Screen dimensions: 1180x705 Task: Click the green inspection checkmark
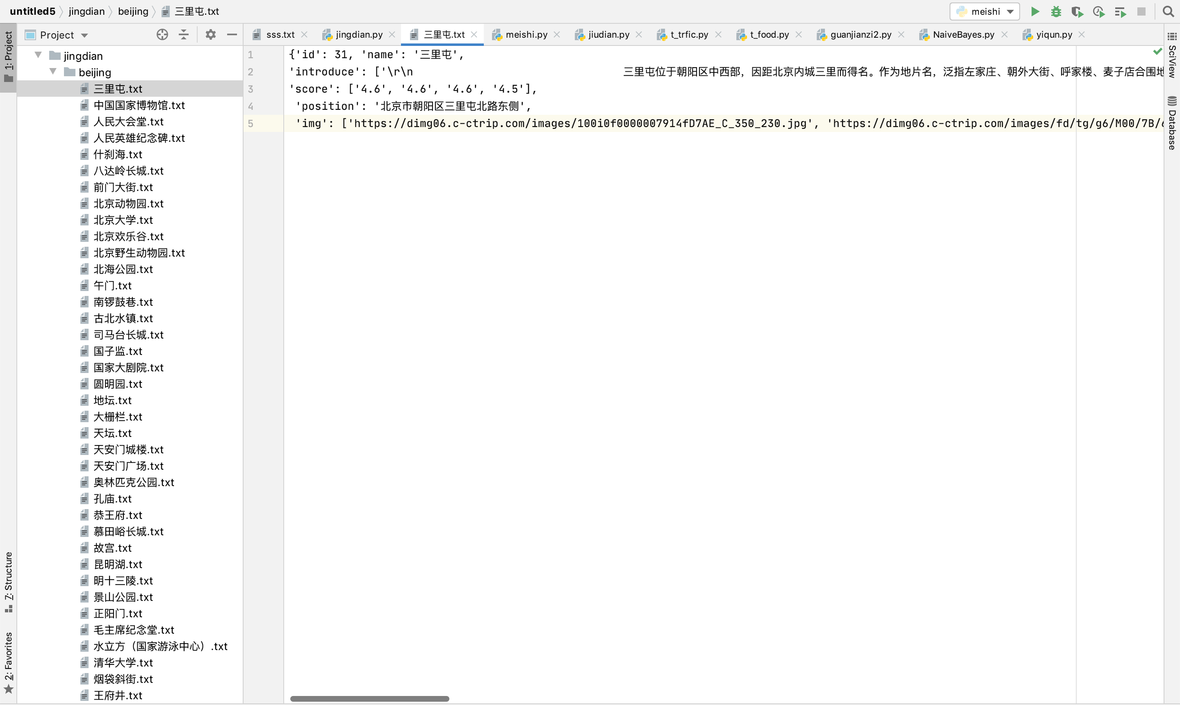click(1157, 51)
